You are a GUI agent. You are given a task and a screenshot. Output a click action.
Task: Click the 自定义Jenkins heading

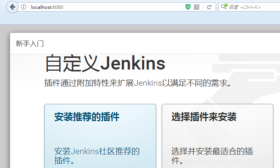pos(105,63)
